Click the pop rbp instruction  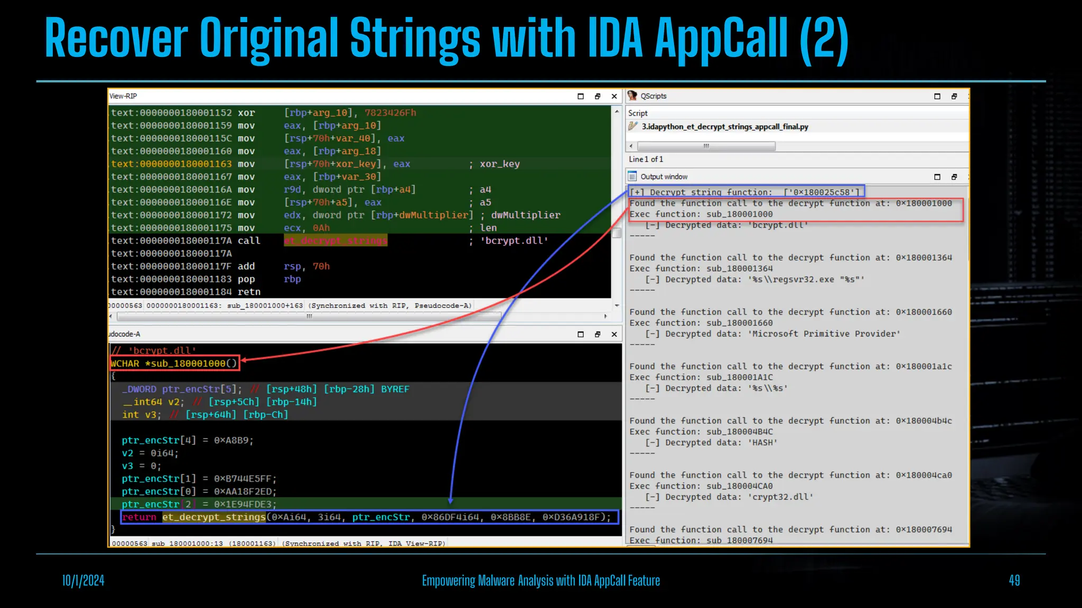pos(269,279)
